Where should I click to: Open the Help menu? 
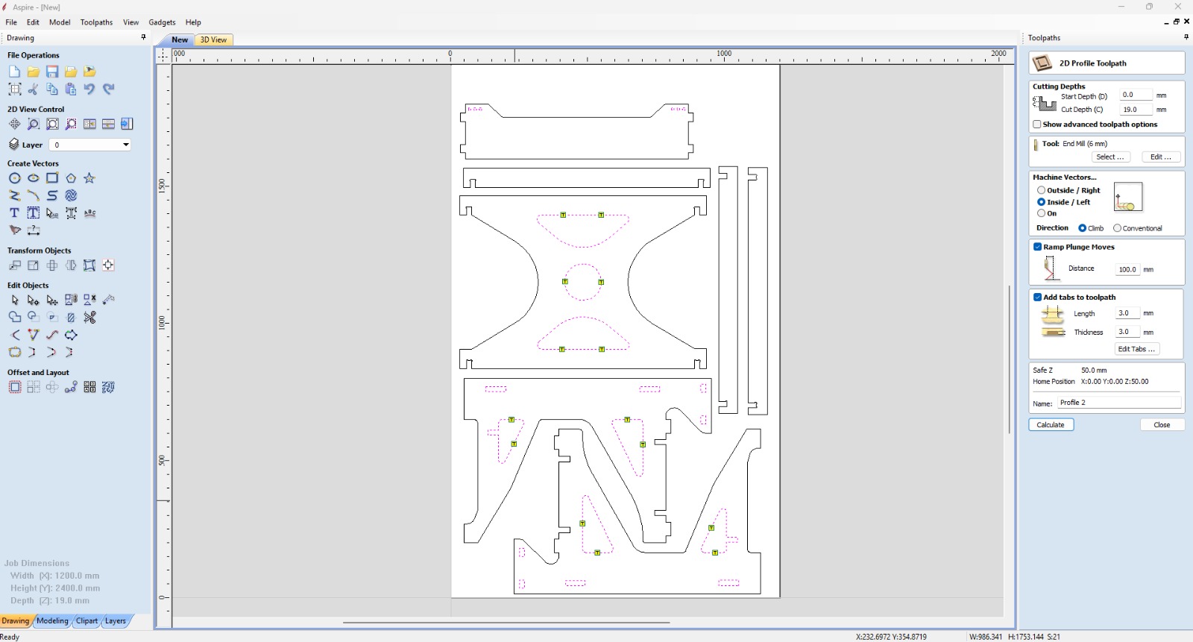coord(193,22)
